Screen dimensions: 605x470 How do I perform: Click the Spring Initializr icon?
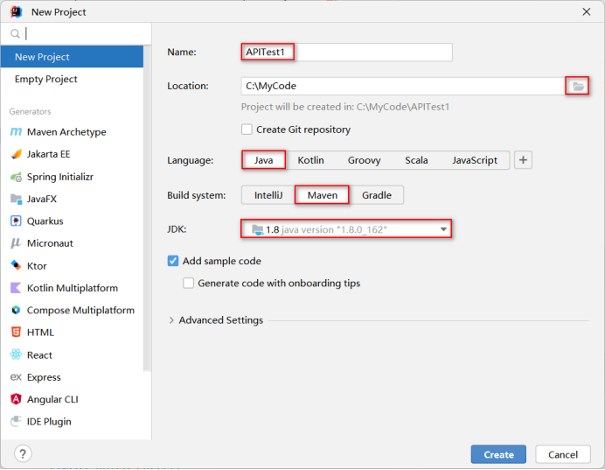coord(16,177)
